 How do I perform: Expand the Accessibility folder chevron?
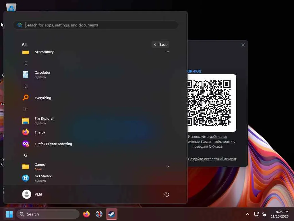[x=168, y=52]
